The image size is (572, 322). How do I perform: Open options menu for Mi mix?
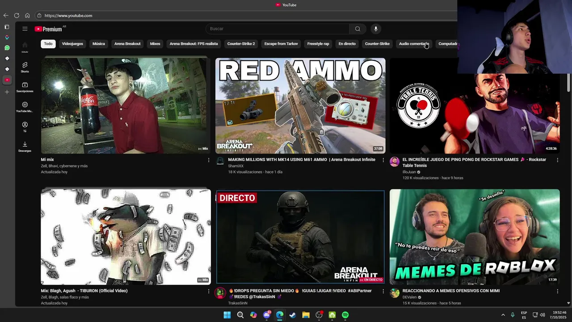pyautogui.click(x=208, y=160)
